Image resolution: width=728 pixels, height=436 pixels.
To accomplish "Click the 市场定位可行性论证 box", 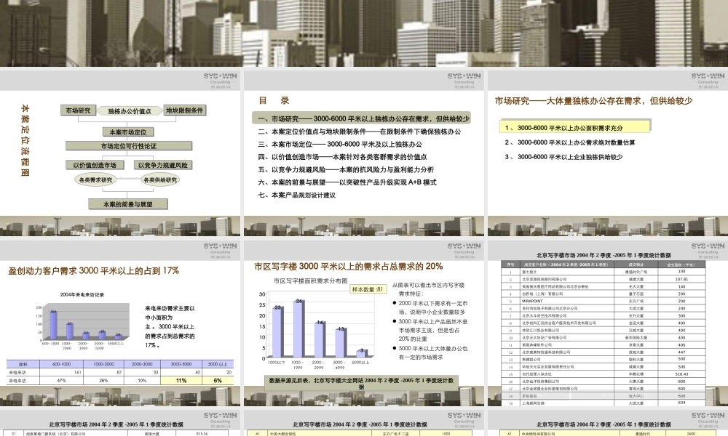I will pos(129,146).
